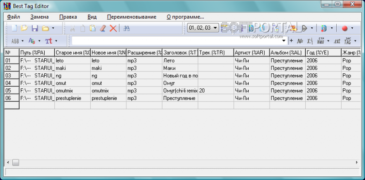Insert the .ext extension token icon
The height and width of the screenshot is (180, 365).
point(337,41)
